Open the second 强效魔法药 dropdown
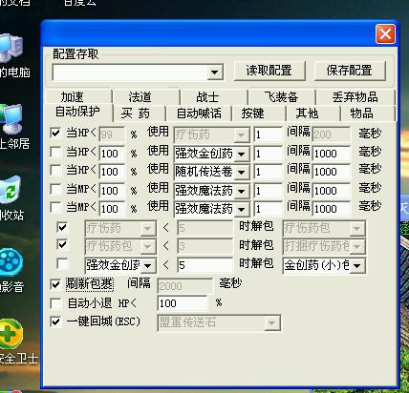 pyautogui.click(x=242, y=209)
